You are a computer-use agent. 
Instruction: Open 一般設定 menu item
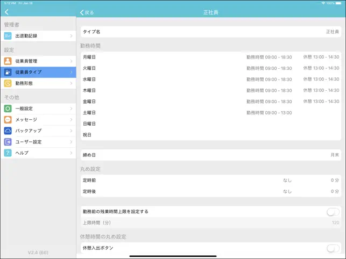[38, 109]
